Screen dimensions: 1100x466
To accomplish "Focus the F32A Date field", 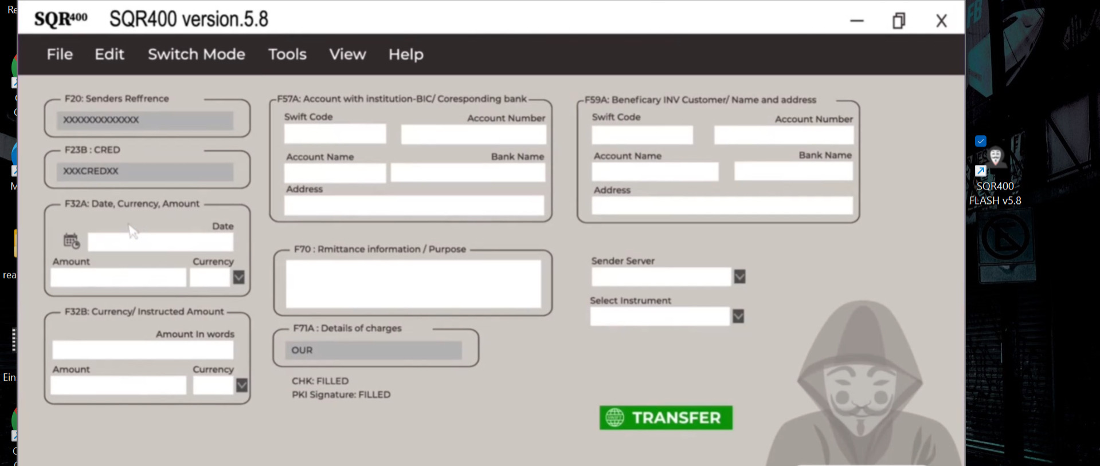I will (161, 242).
